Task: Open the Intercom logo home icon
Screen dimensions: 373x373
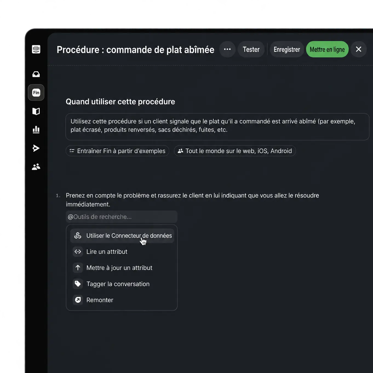Action: tap(36, 49)
